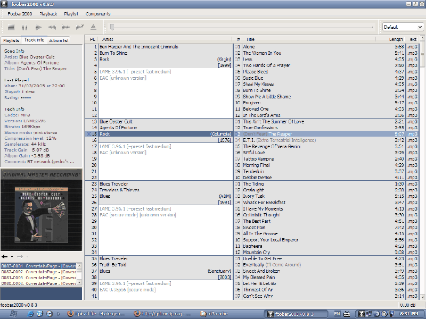Switch to the Playlists tab

click(x=11, y=40)
